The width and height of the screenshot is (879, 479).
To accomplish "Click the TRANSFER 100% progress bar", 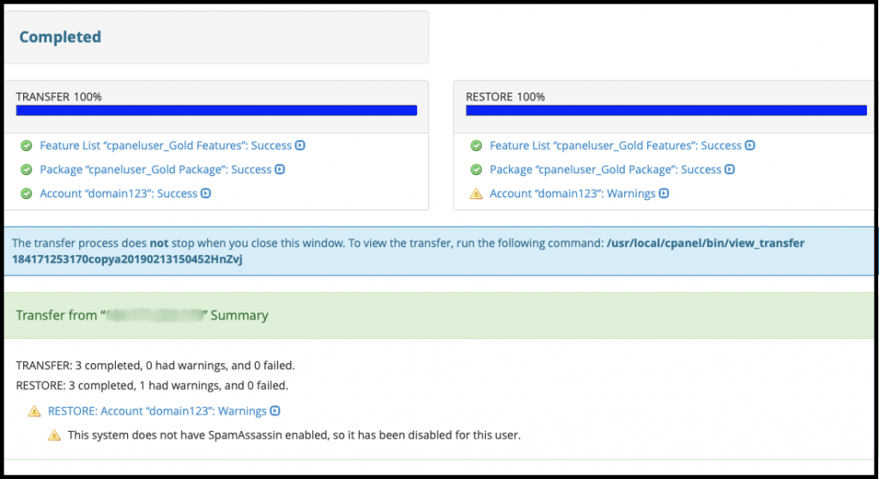I will point(216,111).
